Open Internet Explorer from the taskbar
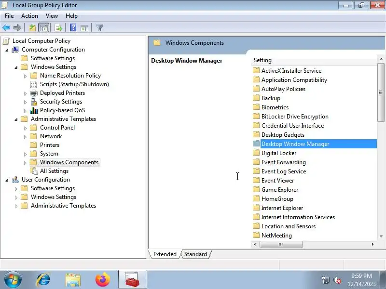386x289 pixels. point(43,280)
